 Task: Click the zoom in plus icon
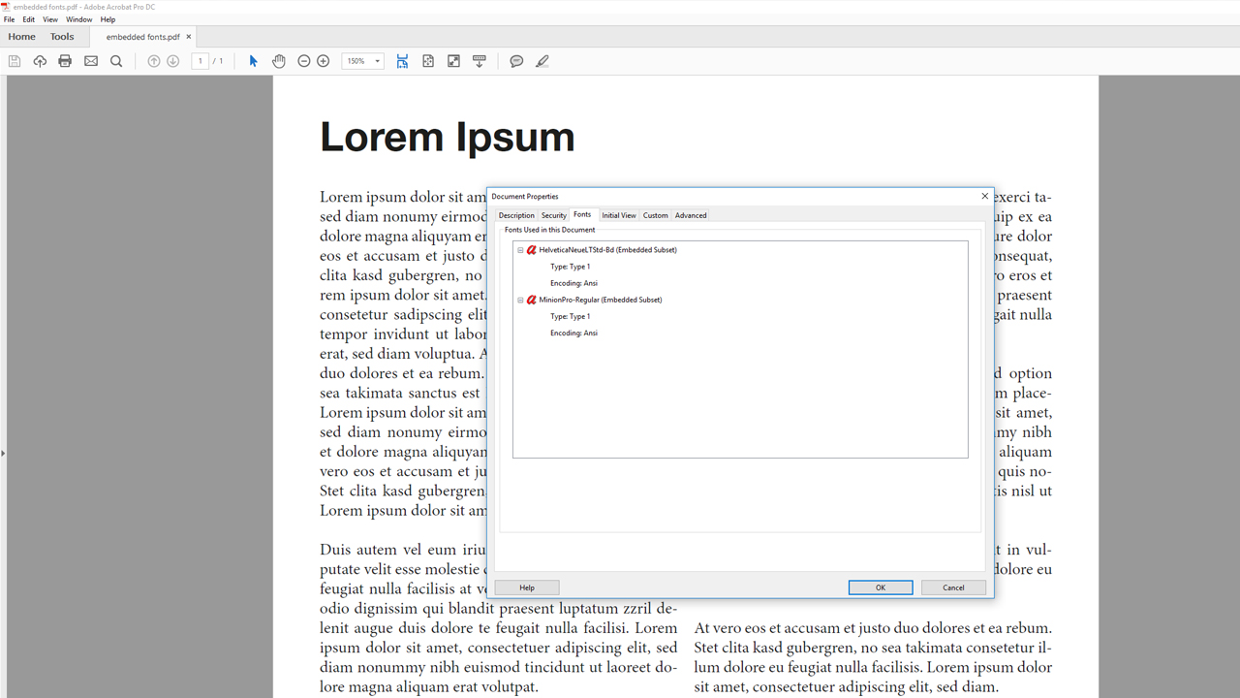point(324,61)
